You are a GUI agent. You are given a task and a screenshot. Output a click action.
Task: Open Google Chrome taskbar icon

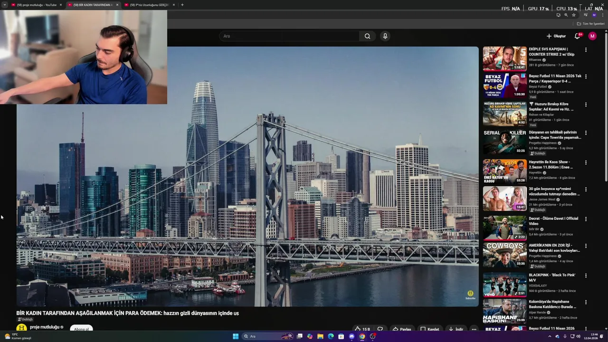click(362, 336)
